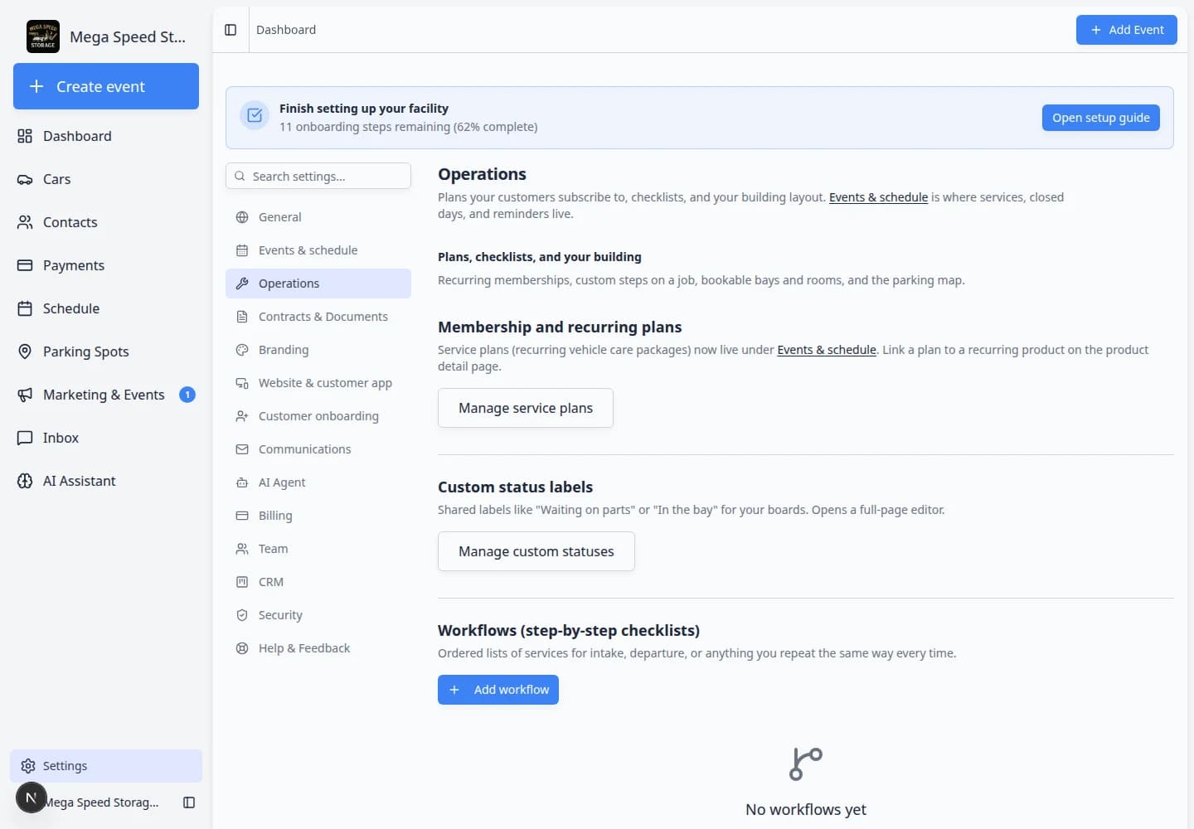
Task: Click Manage service plans button
Action: click(x=526, y=408)
